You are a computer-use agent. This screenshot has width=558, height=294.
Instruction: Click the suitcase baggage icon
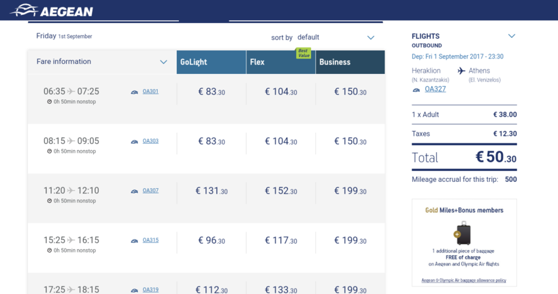tap(463, 234)
